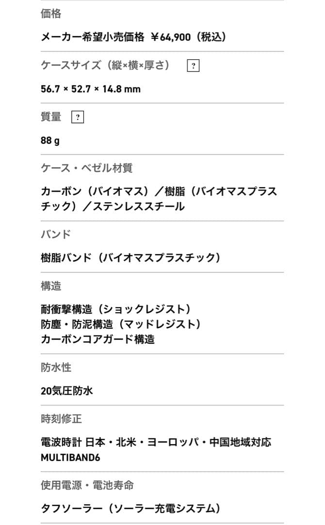Screen dimensions: 325x525
Task: Click the 耐衝撃構造（ショックレジスト） line
Action: pyautogui.click(x=116, y=309)
